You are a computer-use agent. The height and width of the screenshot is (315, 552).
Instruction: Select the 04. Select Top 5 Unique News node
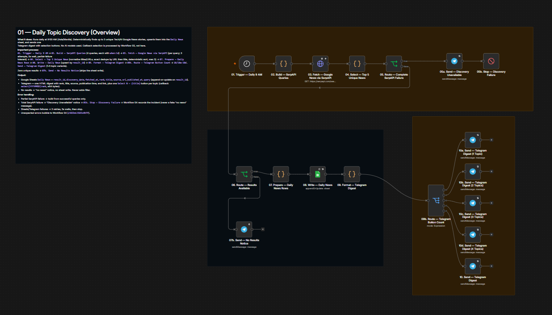click(x=357, y=63)
